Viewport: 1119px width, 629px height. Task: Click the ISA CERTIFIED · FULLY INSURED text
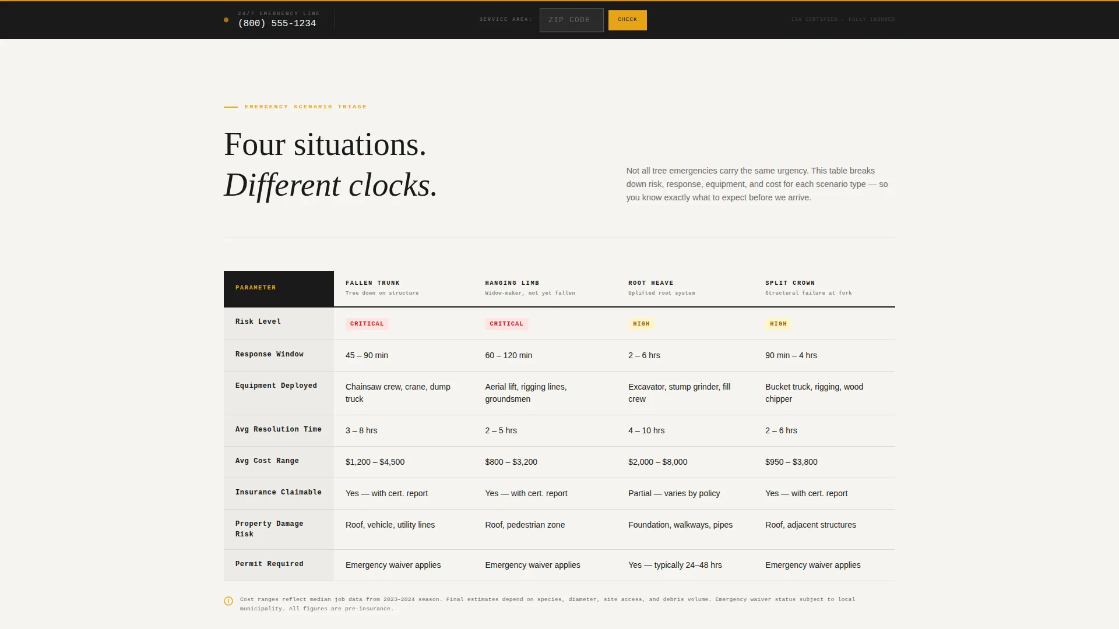click(843, 20)
